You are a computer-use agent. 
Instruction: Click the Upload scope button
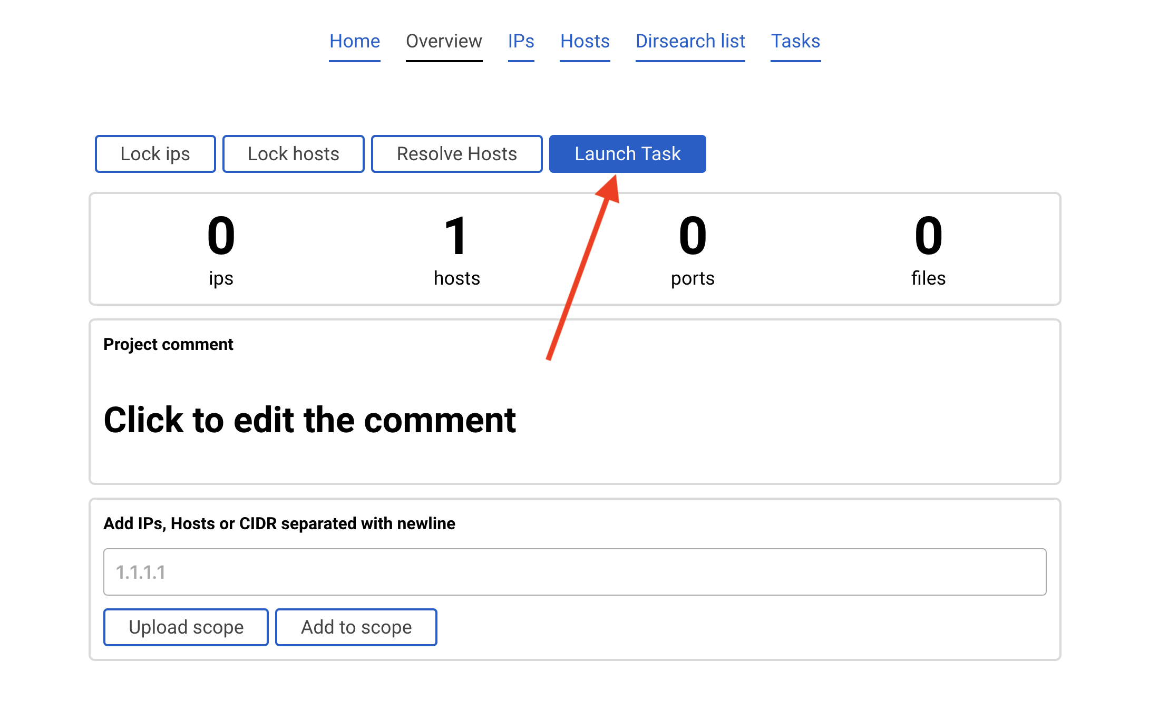point(186,627)
